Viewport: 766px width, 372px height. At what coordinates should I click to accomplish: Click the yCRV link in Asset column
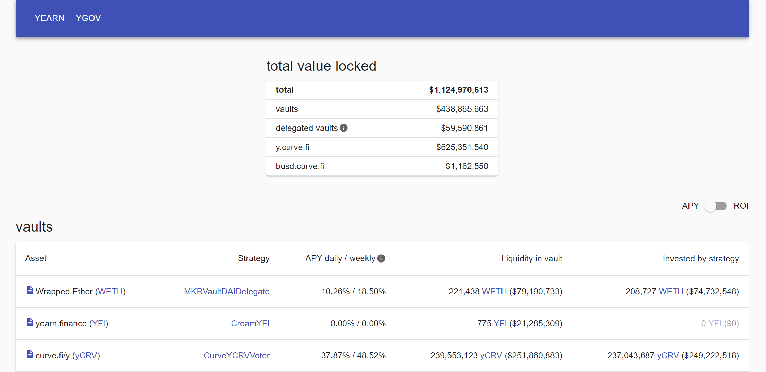coord(86,356)
